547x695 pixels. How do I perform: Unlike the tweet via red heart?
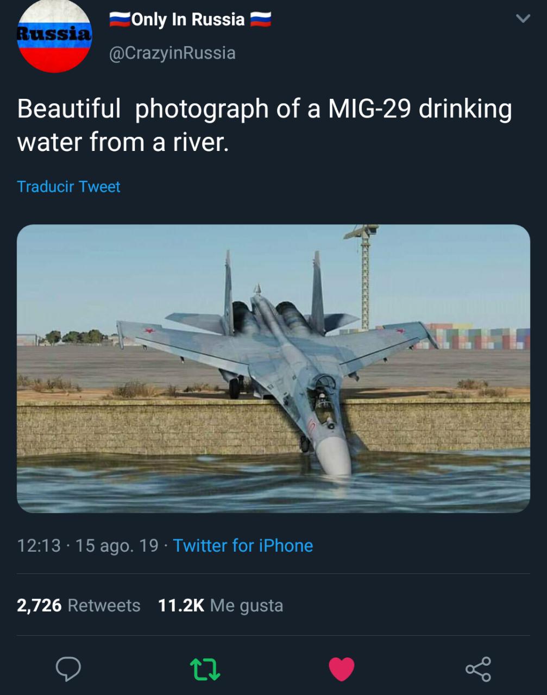[x=342, y=669]
